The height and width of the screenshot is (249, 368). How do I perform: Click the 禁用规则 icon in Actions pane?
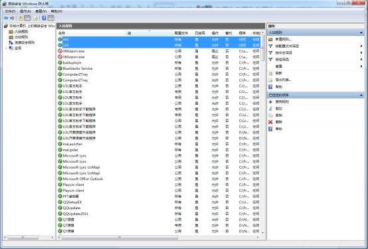tap(270, 102)
